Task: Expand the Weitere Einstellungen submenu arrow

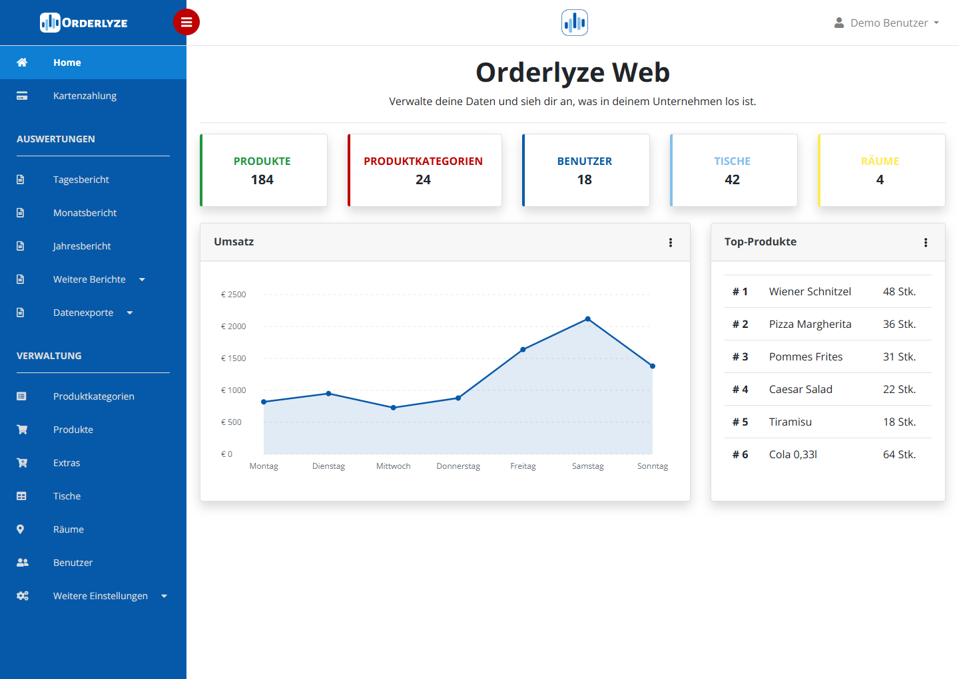Action: click(164, 597)
